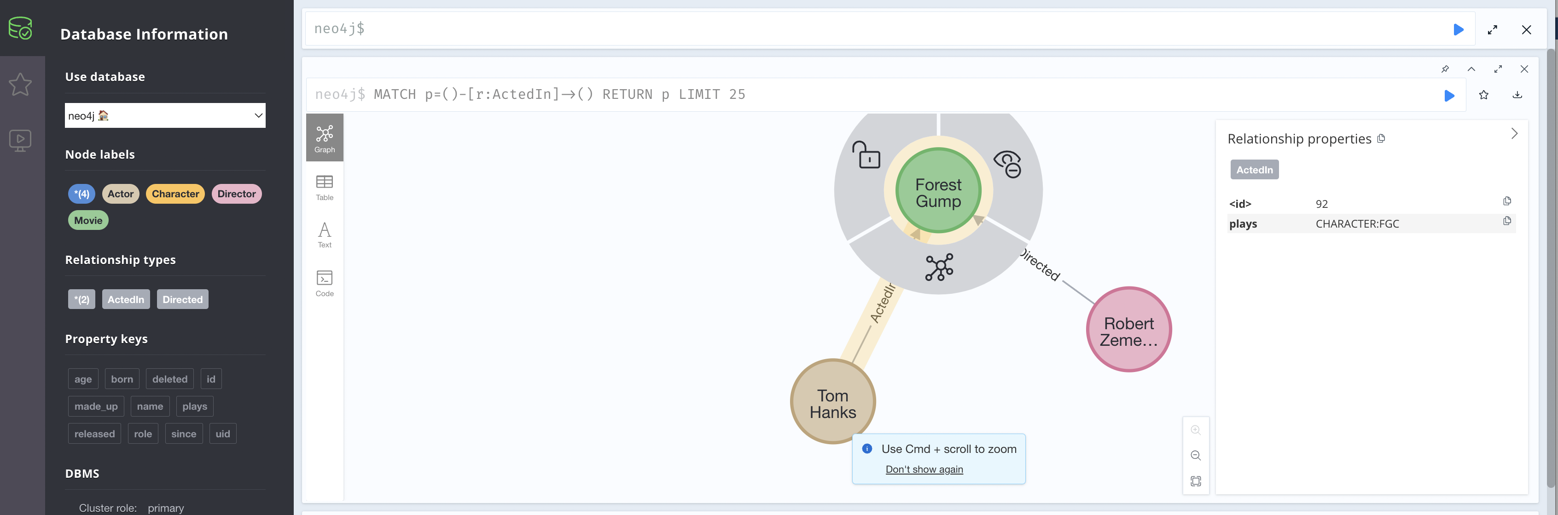Select the Character node label
The image size is (1558, 515).
[x=175, y=194]
